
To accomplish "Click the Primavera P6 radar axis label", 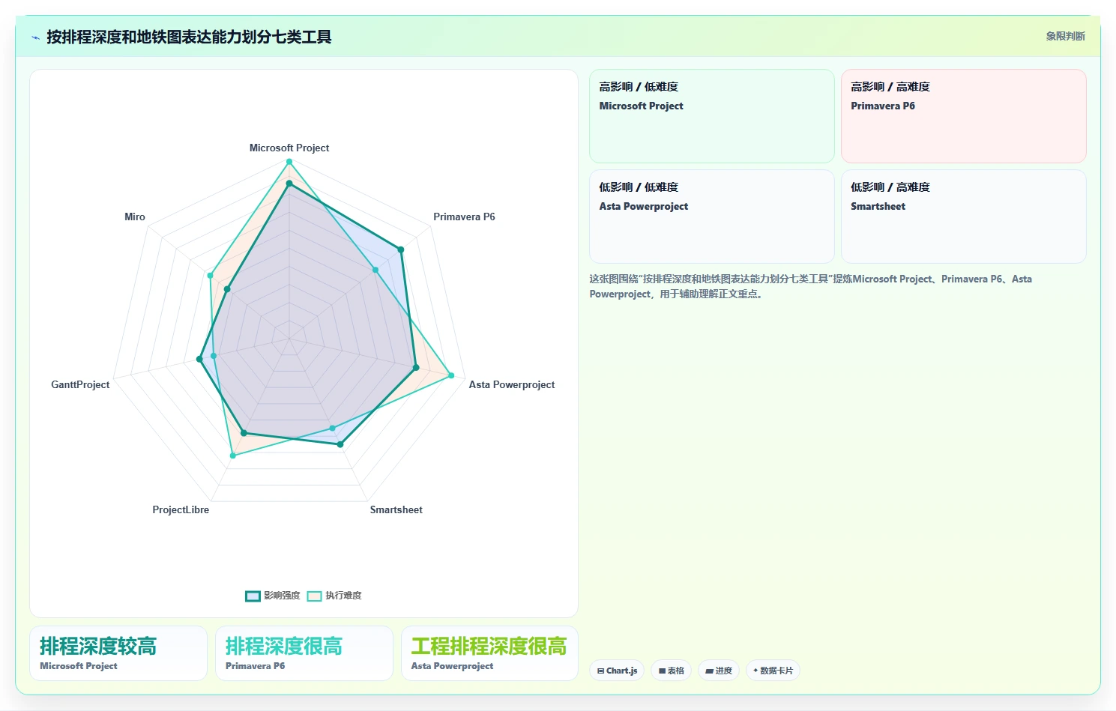I will (x=464, y=217).
